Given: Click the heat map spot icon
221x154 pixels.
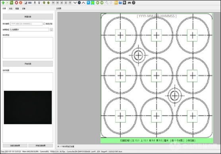Looking at the screenshot, I should [x=93, y=2].
